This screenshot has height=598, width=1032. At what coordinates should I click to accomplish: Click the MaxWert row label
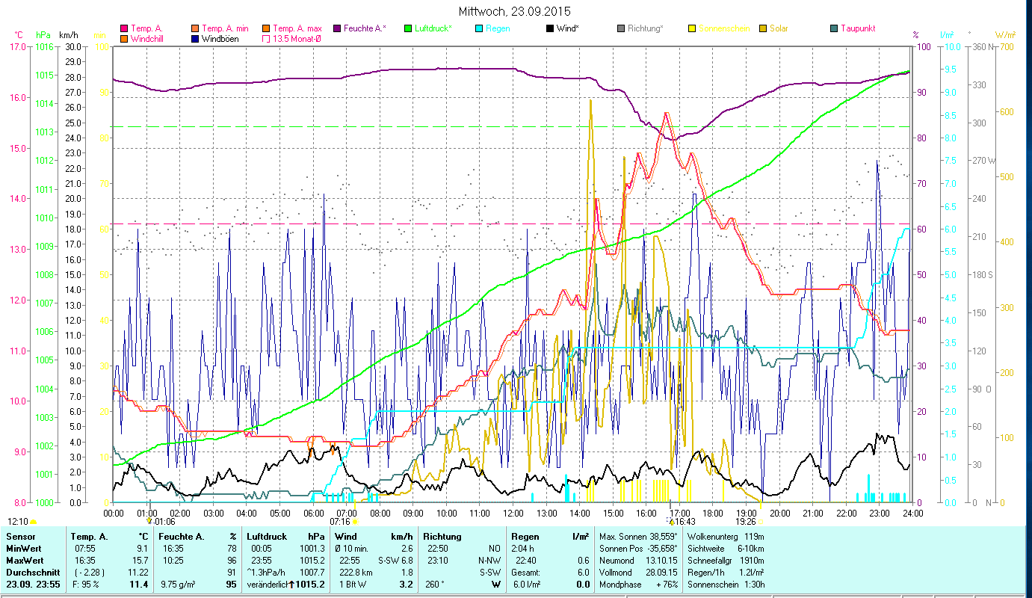point(23,561)
